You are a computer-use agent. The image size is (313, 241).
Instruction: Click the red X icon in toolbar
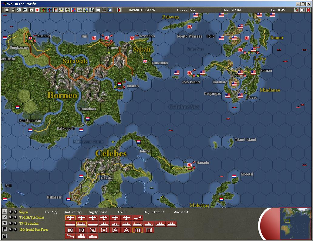[x=308, y=10]
